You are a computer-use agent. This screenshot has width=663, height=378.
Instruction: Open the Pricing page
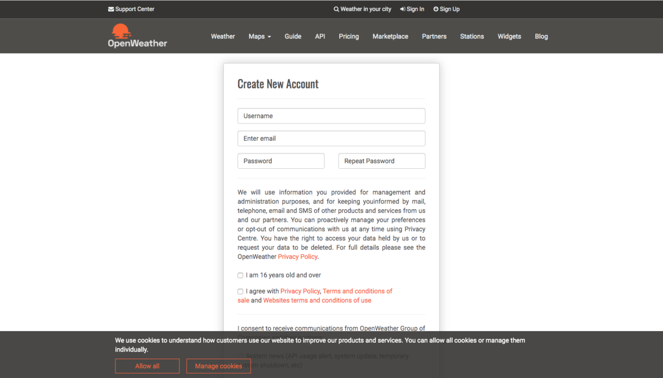349,36
